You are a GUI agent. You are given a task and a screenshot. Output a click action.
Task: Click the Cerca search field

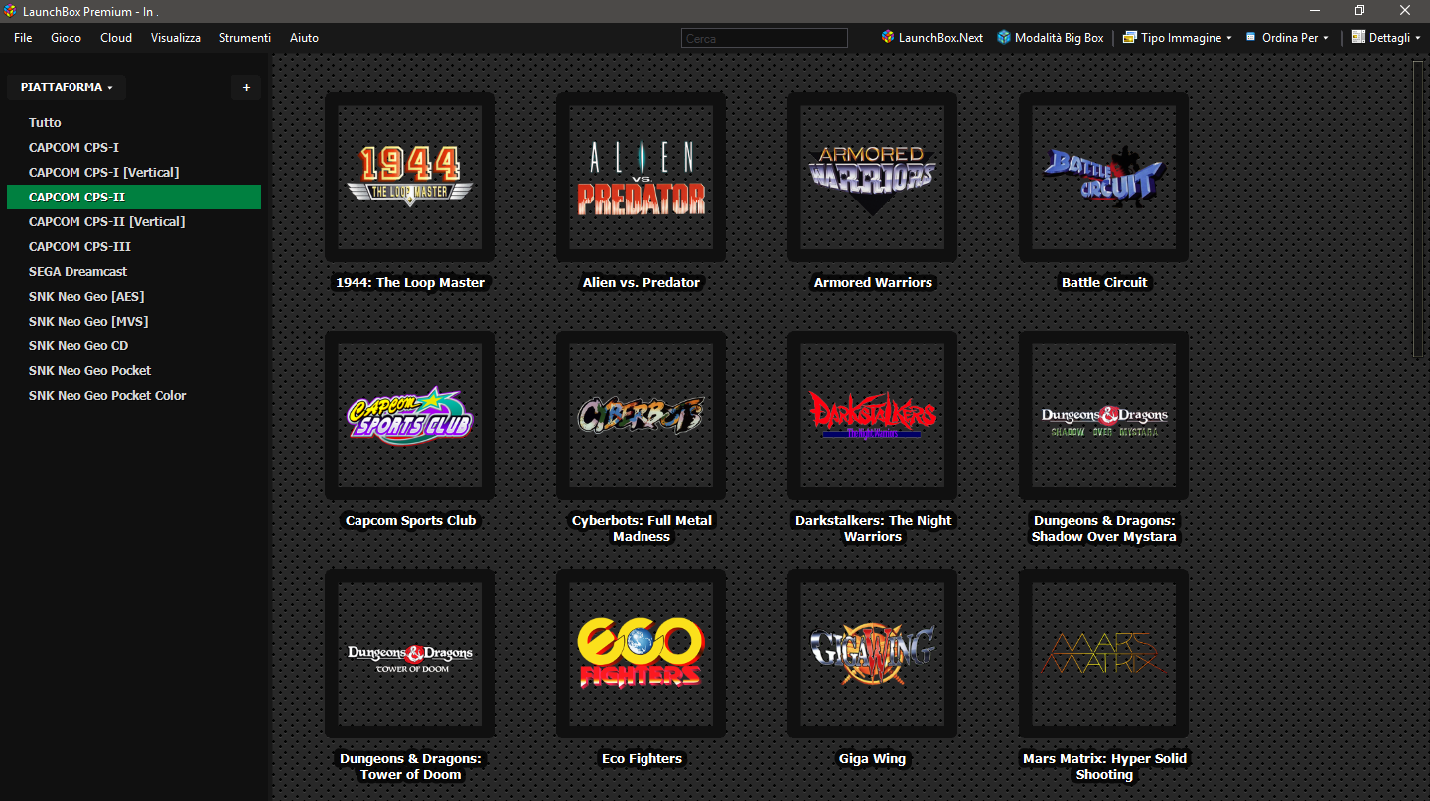[x=765, y=38]
